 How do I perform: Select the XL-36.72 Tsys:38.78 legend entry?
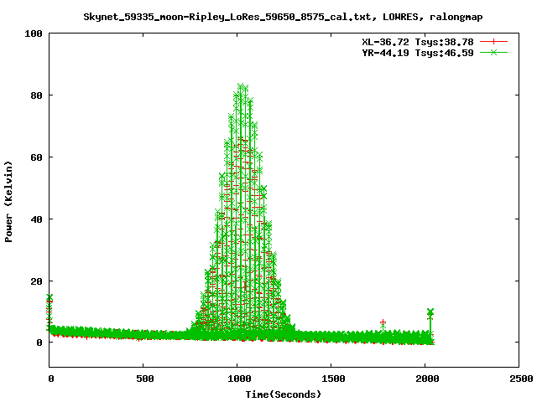[x=418, y=42]
